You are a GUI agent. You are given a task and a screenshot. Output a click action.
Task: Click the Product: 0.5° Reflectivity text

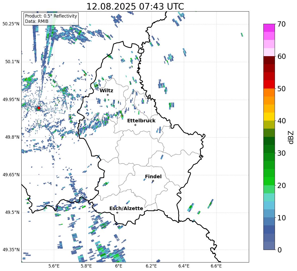tap(51, 16)
